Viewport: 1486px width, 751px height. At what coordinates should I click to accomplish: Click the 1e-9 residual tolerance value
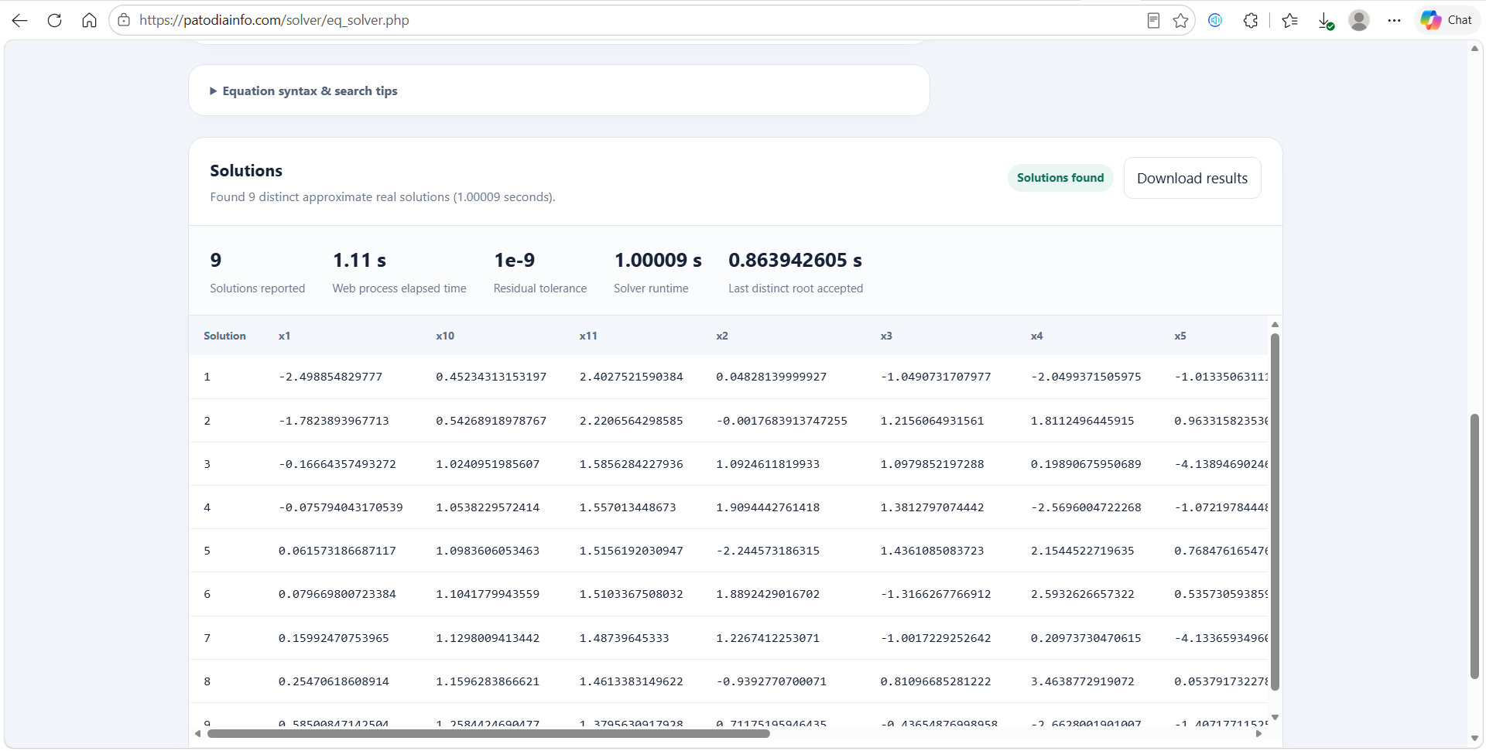(515, 260)
